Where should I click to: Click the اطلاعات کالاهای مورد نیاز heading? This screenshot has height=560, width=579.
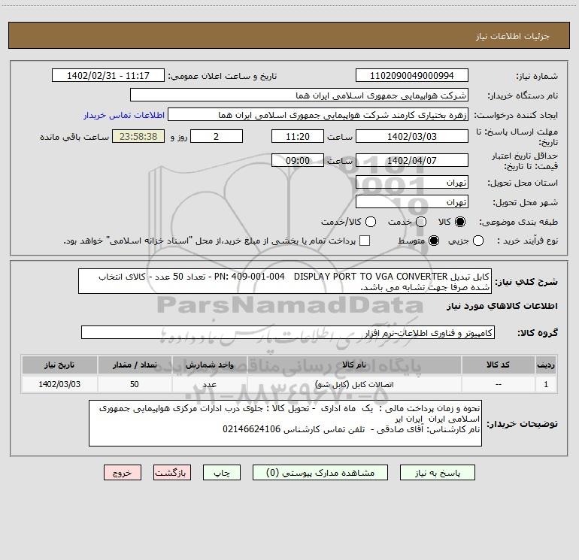[x=502, y=306]
